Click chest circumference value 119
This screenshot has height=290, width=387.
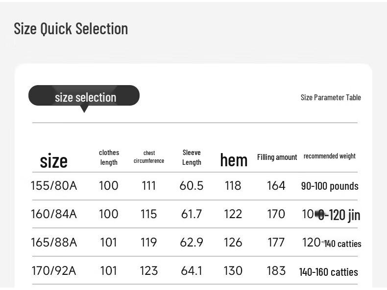click(x=148, y=243)
